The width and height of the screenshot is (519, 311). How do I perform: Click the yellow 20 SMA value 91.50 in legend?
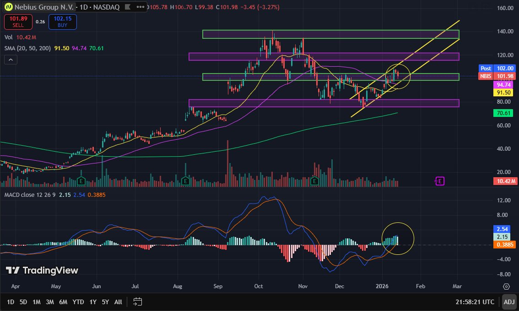(x=62, y=48)
